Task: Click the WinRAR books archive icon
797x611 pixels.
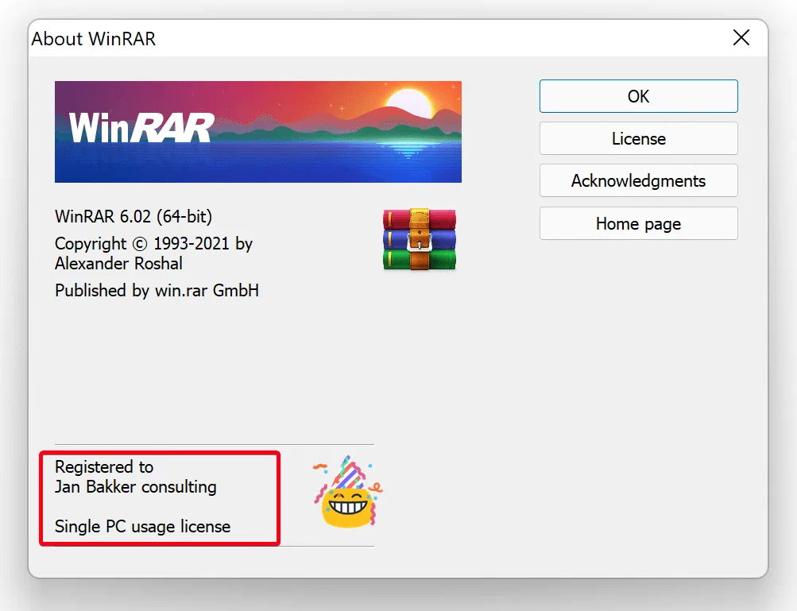Action: 420,238
